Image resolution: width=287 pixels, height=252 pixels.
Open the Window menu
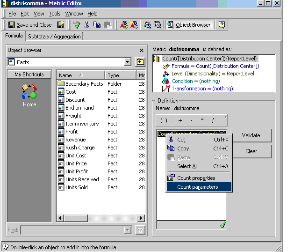click(74, 14)
